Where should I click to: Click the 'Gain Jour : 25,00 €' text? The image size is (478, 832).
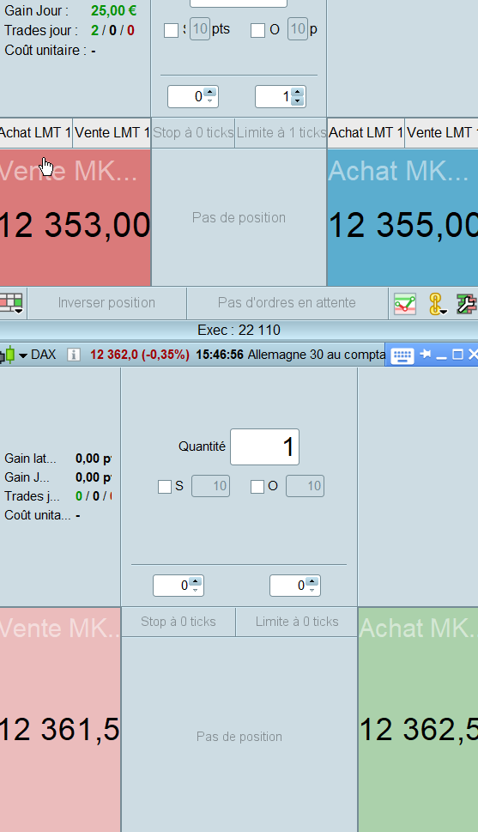coord(70,10)
